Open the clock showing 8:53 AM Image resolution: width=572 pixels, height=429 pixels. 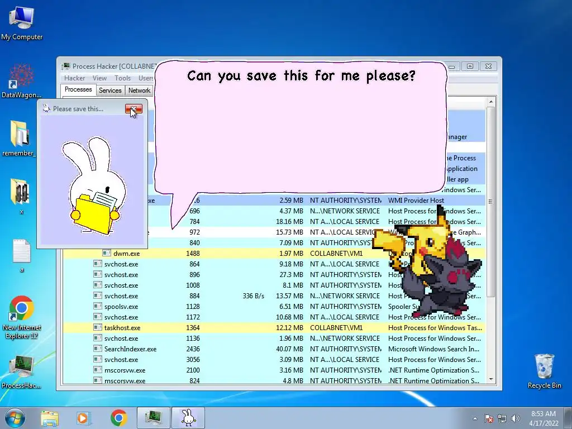[544, 418]
